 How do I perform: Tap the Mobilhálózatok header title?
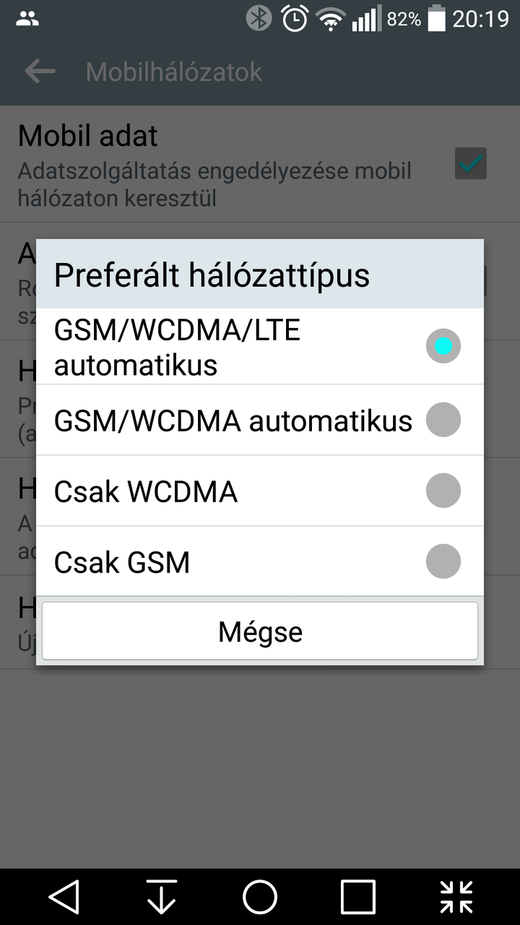pyautogui.click(x=174, y=72)
